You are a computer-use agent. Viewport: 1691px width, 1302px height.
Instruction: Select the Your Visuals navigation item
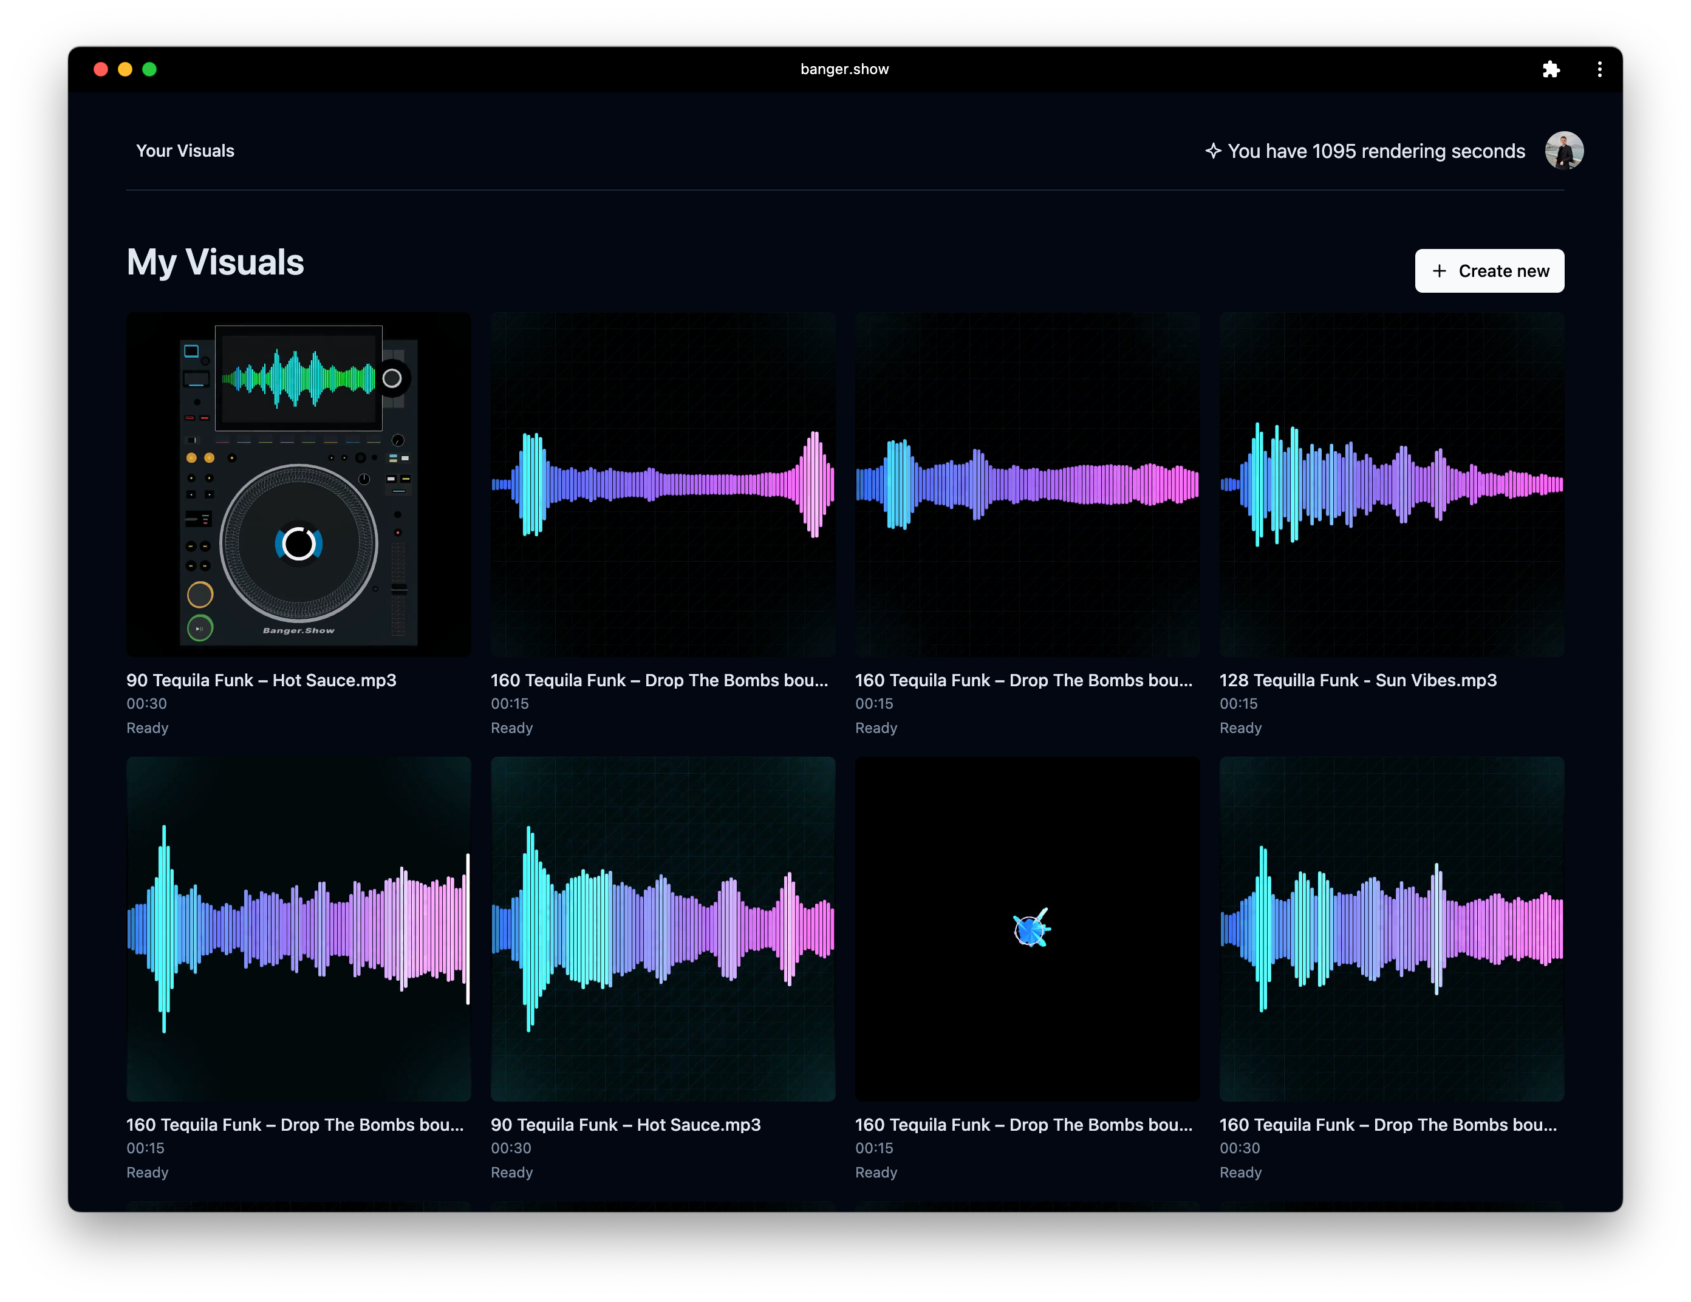tap(185, 150)
